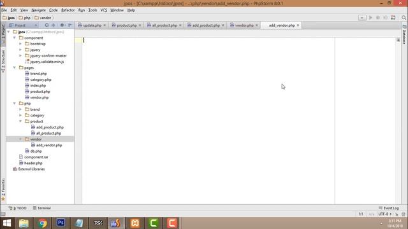Close the add_product.php tab
Image resolution: width=408 pixels, height=229 pixels.
tap(223, 25)
